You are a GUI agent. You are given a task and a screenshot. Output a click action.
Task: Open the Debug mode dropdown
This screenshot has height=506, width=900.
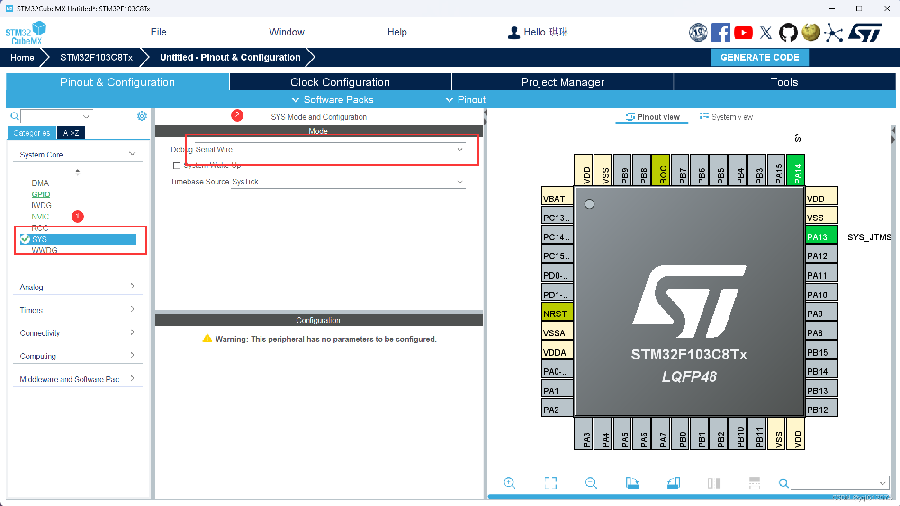point(330,149)
